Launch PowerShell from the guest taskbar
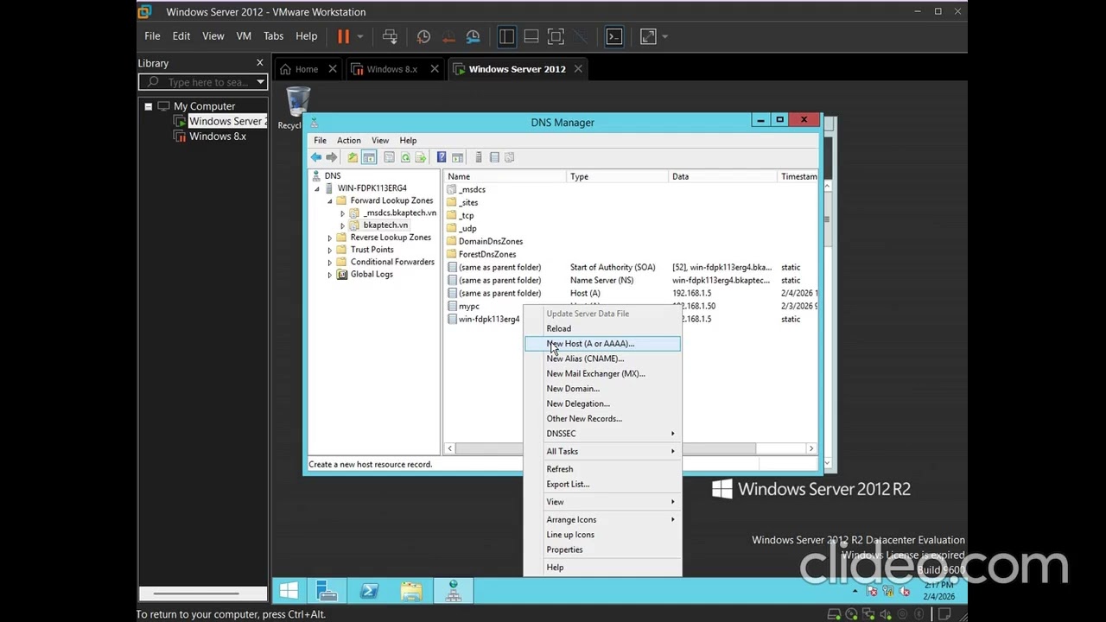The image size is (1106, 622). click(x=369, y=591)
